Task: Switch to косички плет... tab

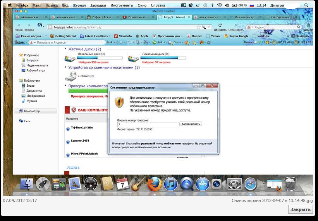Action: point(67,17)
